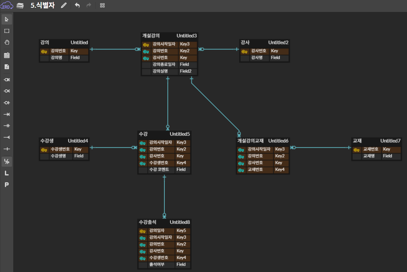The image size is (407, 272).
Task: Switch to logical view with L button
Action: (7, 173)
